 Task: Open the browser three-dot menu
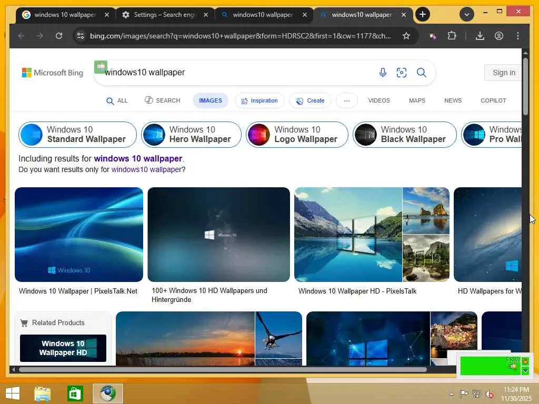[518, 36]
